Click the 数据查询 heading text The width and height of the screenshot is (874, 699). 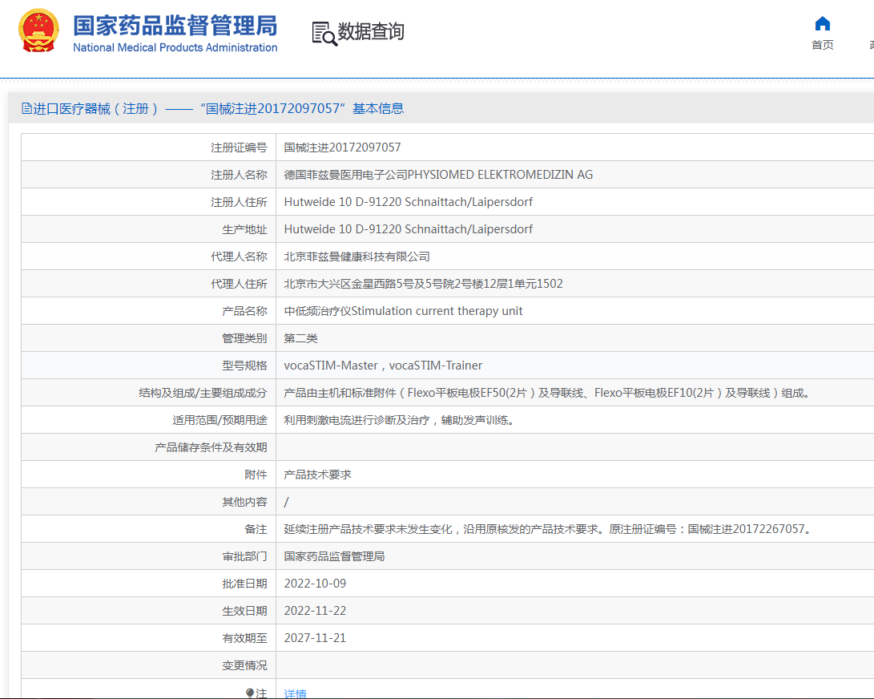pos(371,31)
